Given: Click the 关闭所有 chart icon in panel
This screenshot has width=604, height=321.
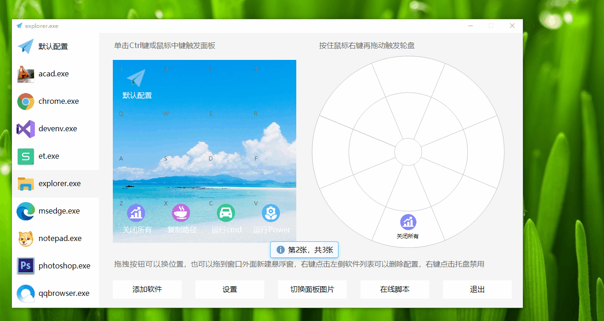Looking at the screenshot, I should [136, 213].
